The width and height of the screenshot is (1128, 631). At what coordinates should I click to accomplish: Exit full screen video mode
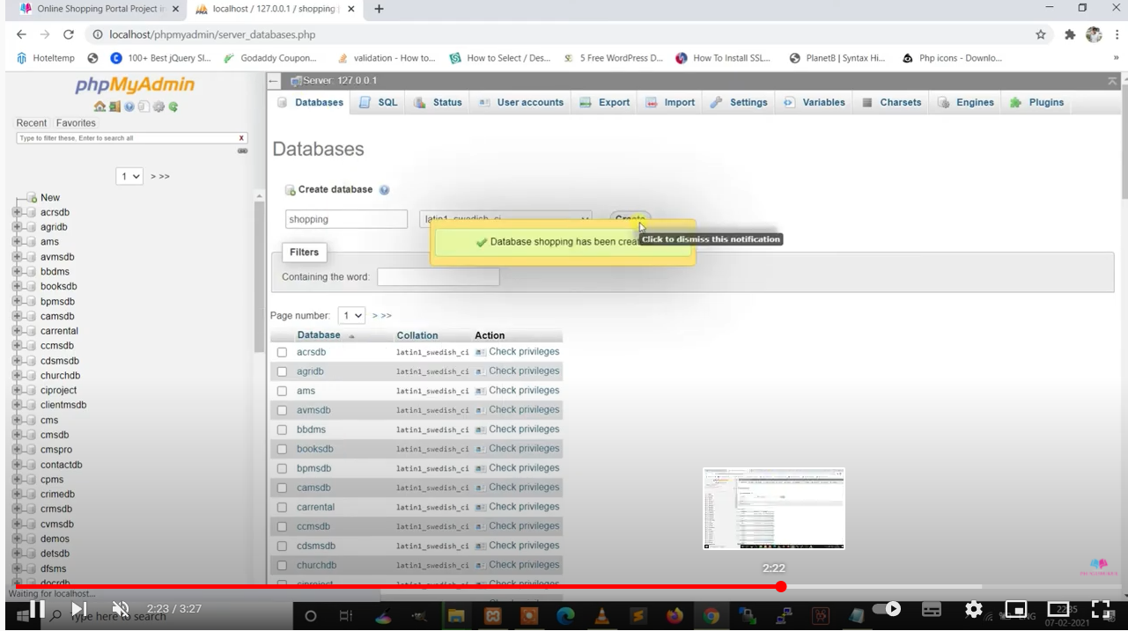[x=1101, y=609]
